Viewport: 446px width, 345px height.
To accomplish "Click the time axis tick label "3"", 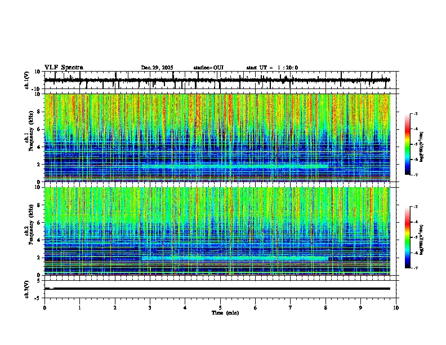I will coord(150,308).
